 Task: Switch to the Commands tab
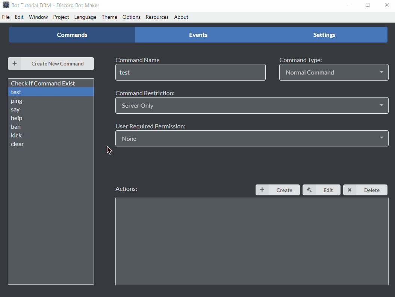click(72, 35)
